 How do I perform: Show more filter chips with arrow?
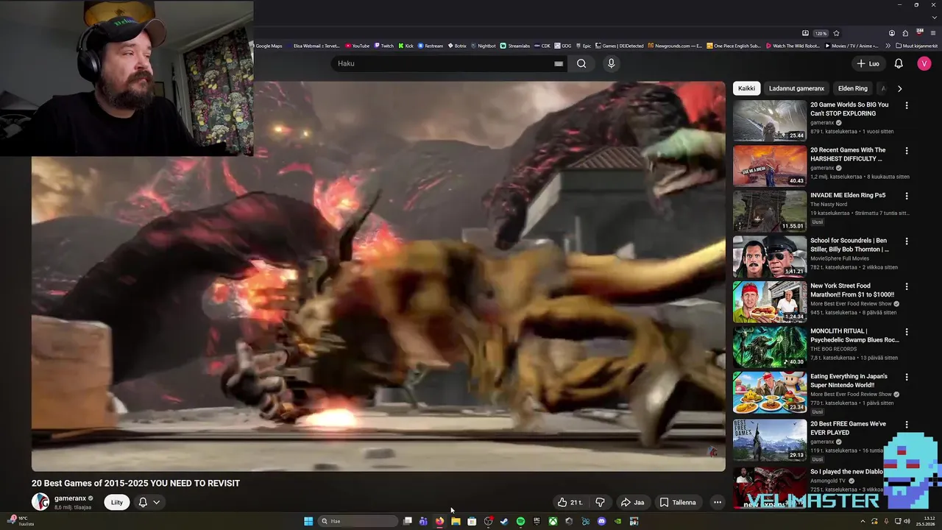899,88
